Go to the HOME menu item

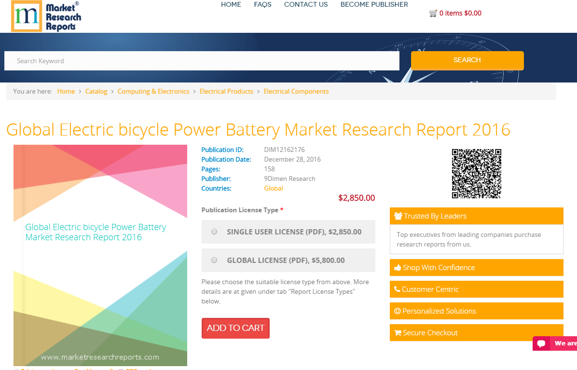[x=231, y=4]
